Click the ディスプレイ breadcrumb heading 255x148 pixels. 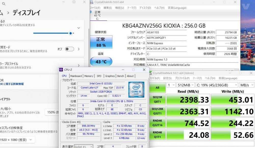pos(27,13)
